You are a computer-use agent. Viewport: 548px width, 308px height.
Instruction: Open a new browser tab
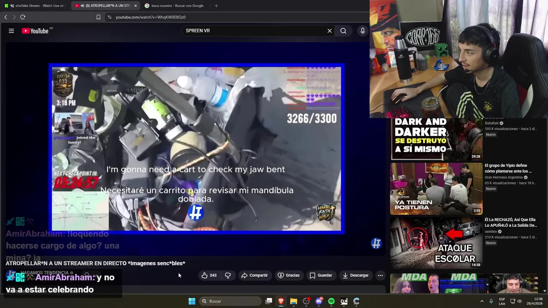pos(216,6)
